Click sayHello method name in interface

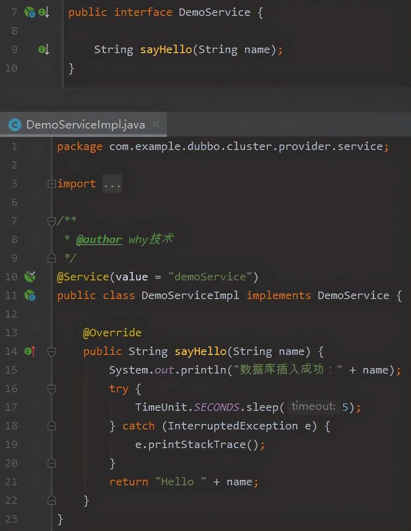[166, 50]
